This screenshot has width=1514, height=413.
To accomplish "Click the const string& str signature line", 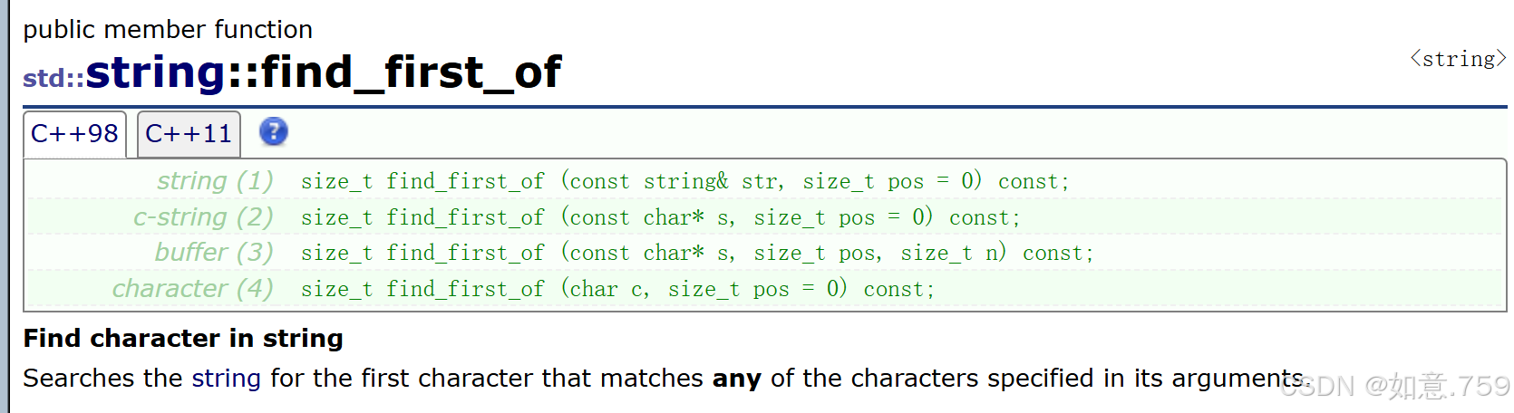I will pos(685,181).
